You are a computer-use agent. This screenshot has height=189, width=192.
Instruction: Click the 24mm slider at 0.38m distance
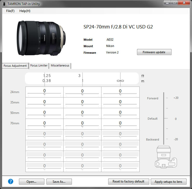[44, 94]
